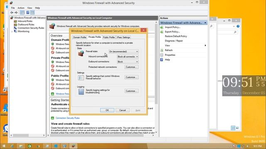Click the tree pane horizontal scrollbar thumb
Image resolution: width=266 pixels, height=149 pixels.
[x=21, y=135]
